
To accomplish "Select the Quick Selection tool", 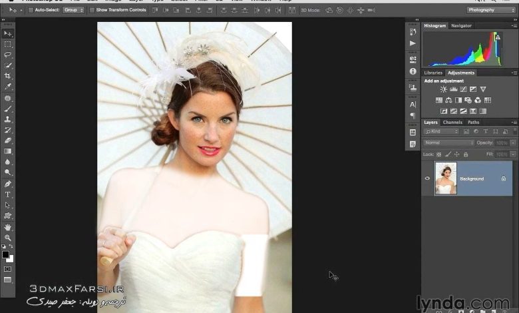I will [x=7, y=65].
